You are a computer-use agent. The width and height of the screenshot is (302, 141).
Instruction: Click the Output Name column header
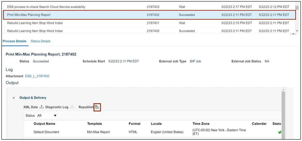click(44, 124)
